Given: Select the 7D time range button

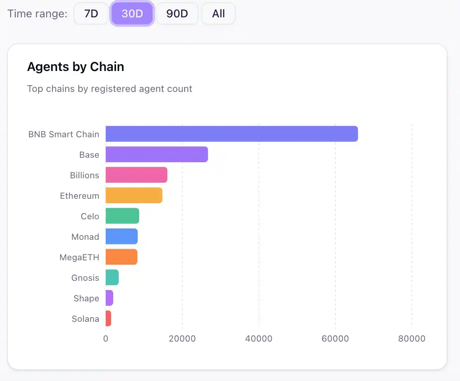Looking at the screenshot, I should pyautogui.click(x=91, y=13).
